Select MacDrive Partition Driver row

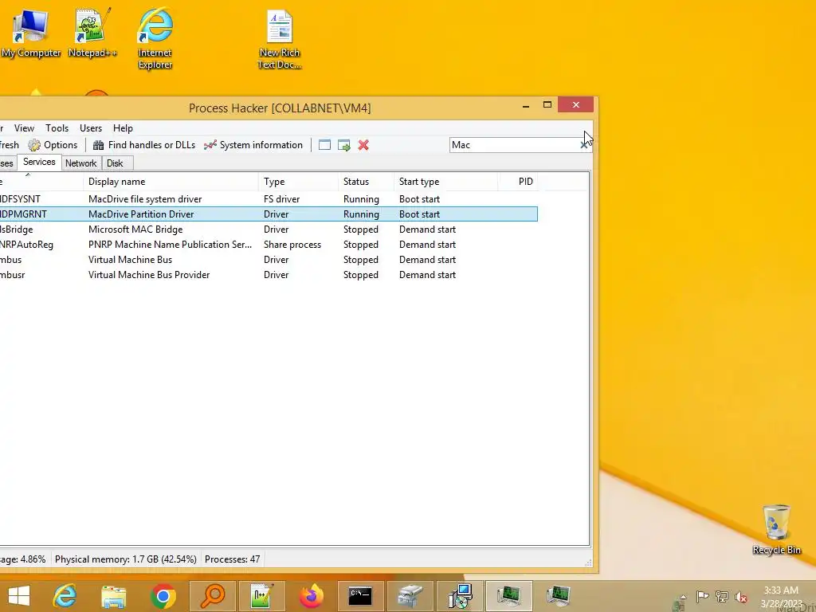(x=269, y=214)
